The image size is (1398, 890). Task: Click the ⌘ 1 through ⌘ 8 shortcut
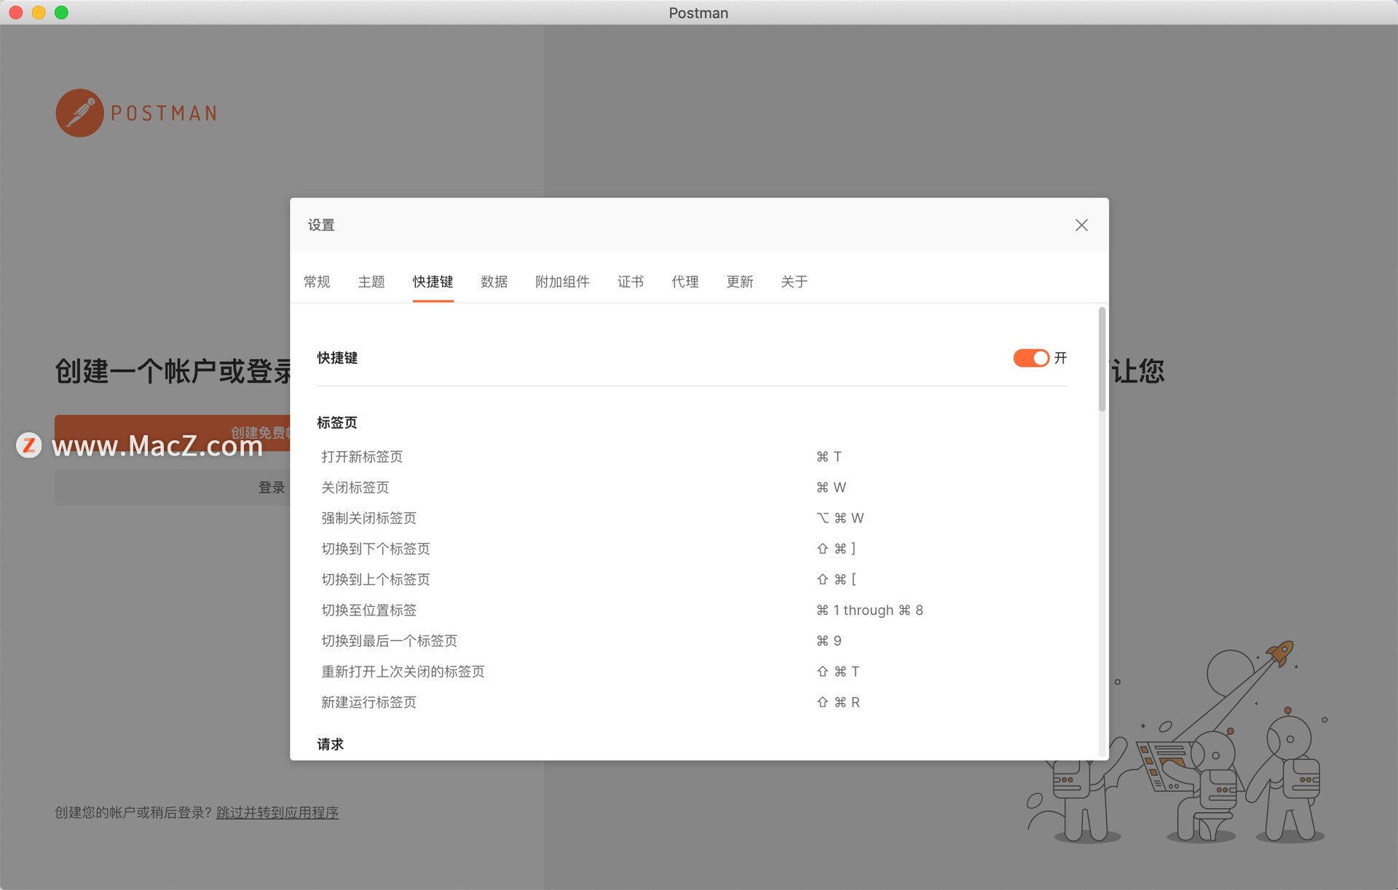click(869, 610)
